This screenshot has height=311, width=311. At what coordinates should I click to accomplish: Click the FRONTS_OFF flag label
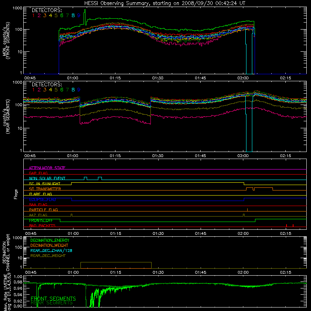[41, 220]
